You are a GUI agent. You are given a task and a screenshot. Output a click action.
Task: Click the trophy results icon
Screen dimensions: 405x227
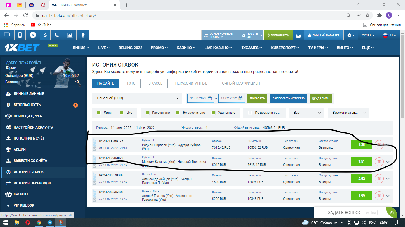pos(83,35)
